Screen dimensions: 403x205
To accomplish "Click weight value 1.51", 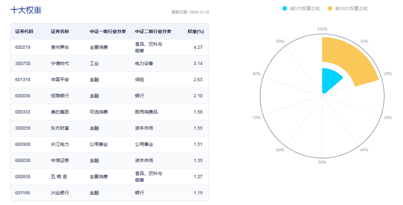I will pos(198,144).
